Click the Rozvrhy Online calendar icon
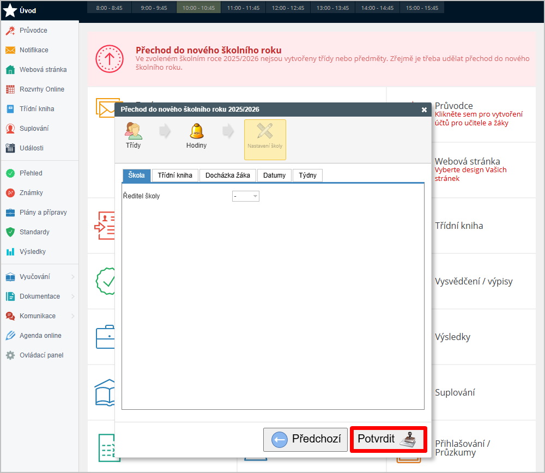Image resolution: width=545 pixels, height=473 pixels. [x=10, y=89]
